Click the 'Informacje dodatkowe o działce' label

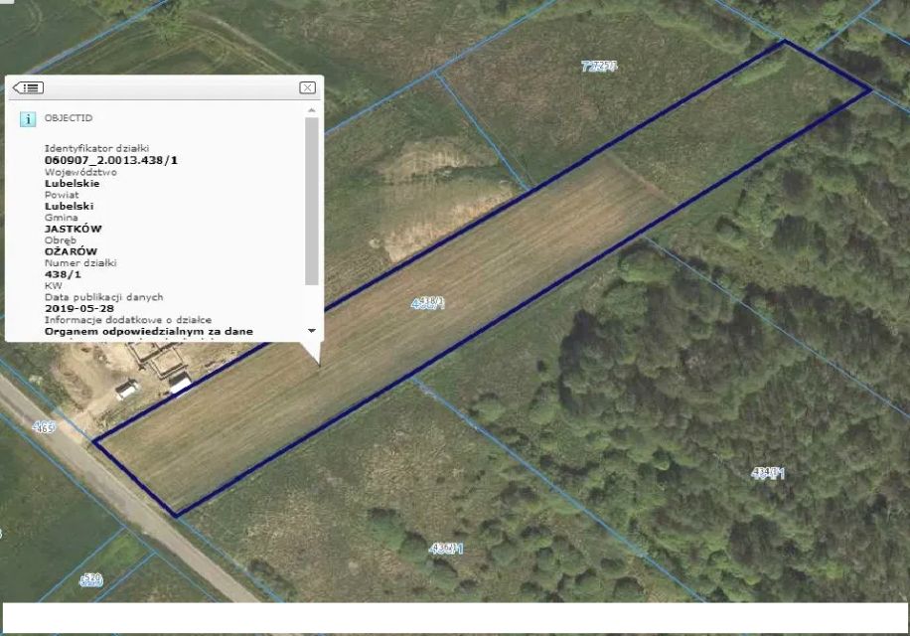click(x=128, y=320)
